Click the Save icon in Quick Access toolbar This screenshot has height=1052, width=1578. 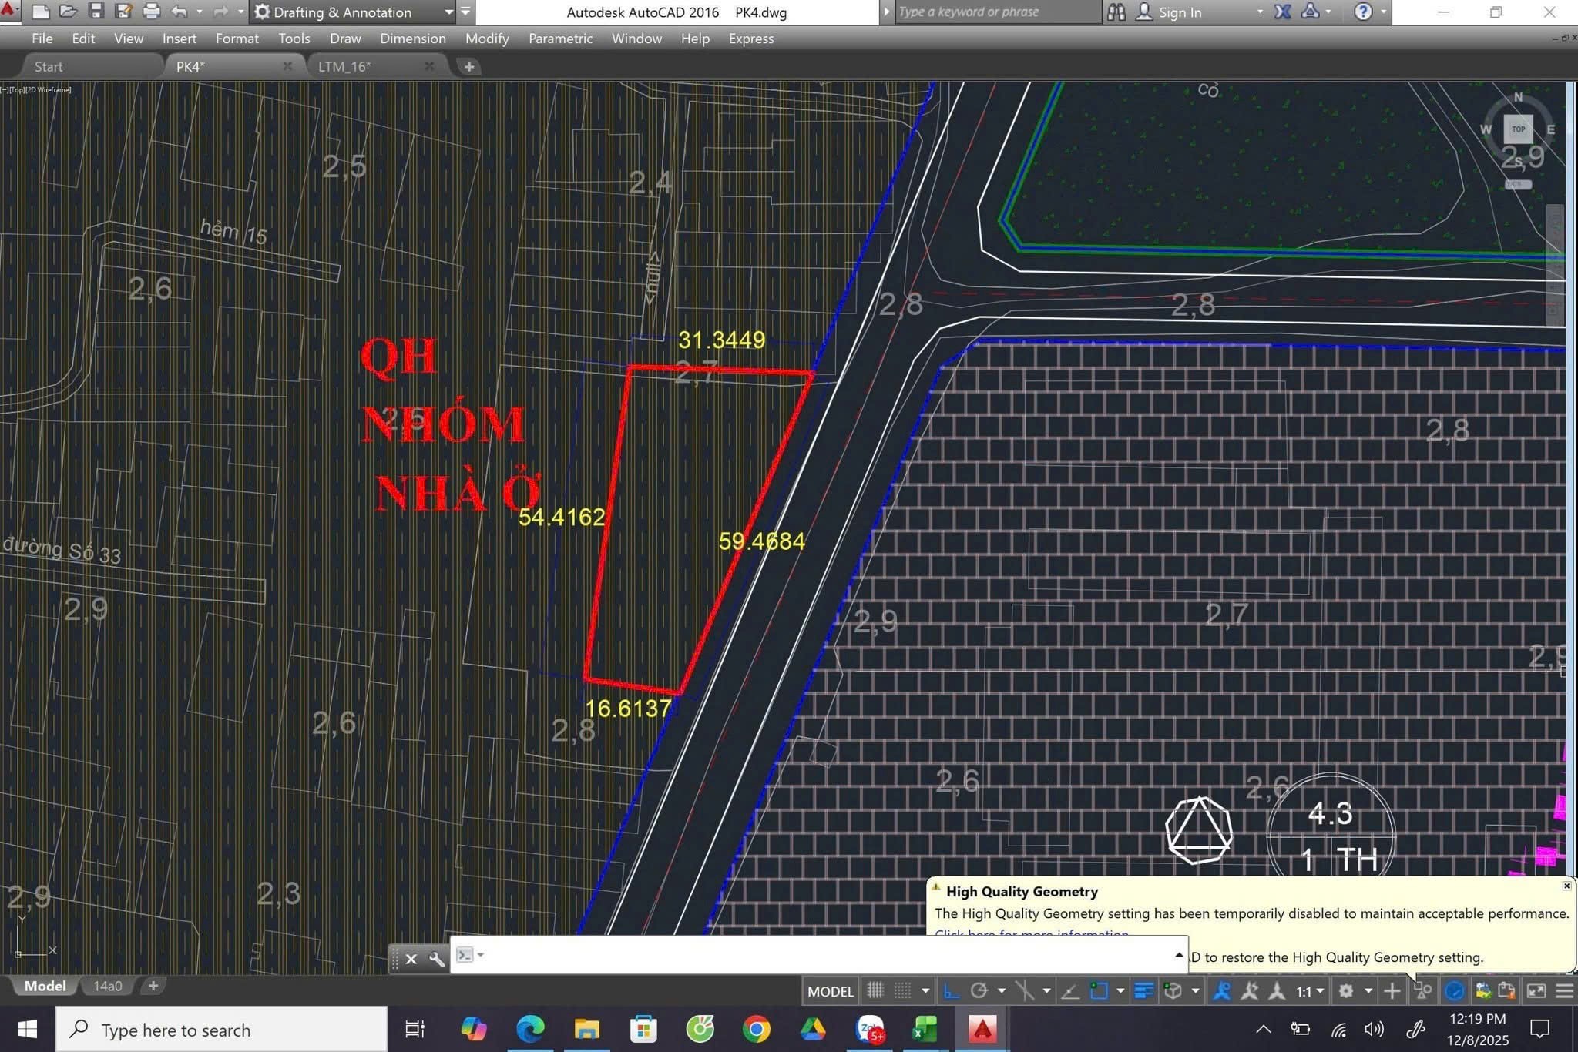pyautogui.click(x=96, y=12)
